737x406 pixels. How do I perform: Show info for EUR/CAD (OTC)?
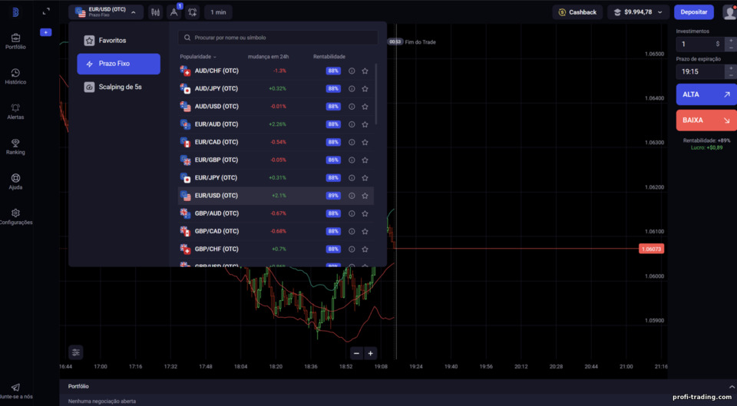352,143
